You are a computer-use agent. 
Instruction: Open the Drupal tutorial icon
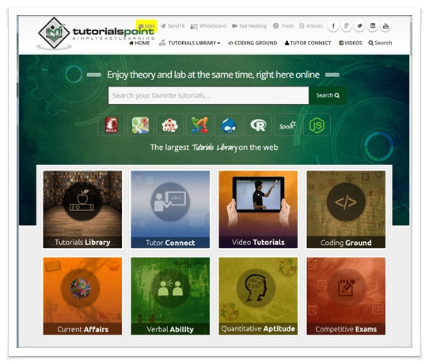tap(229, 125)
